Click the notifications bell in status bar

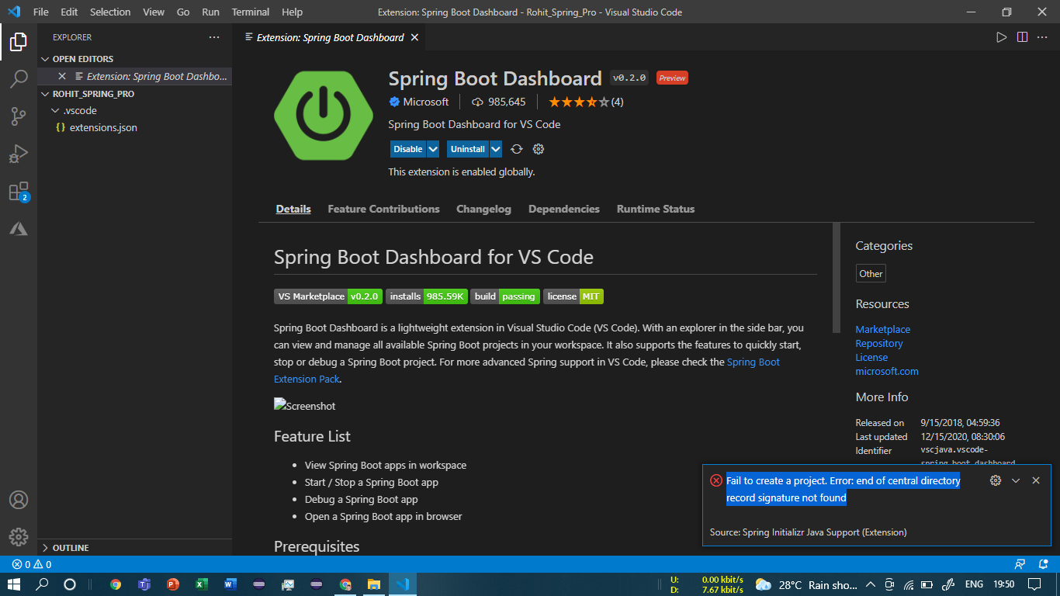pyautogui.click(x=1042, y=564)
